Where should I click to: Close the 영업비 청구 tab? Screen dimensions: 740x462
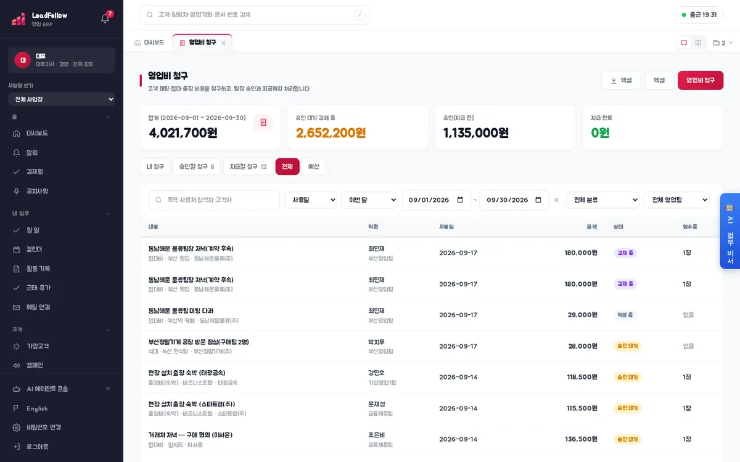pos(223,43)
